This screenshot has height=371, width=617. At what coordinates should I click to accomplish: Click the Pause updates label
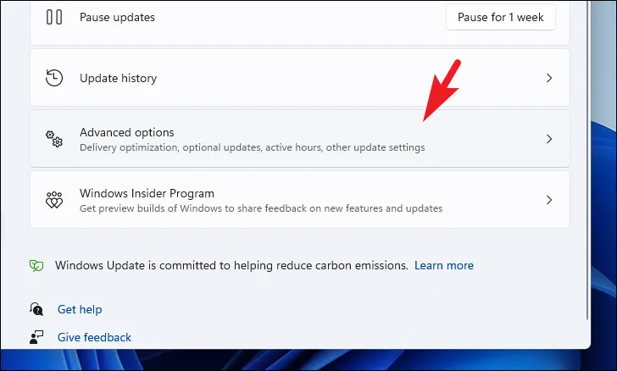click(x=117, y=17)
